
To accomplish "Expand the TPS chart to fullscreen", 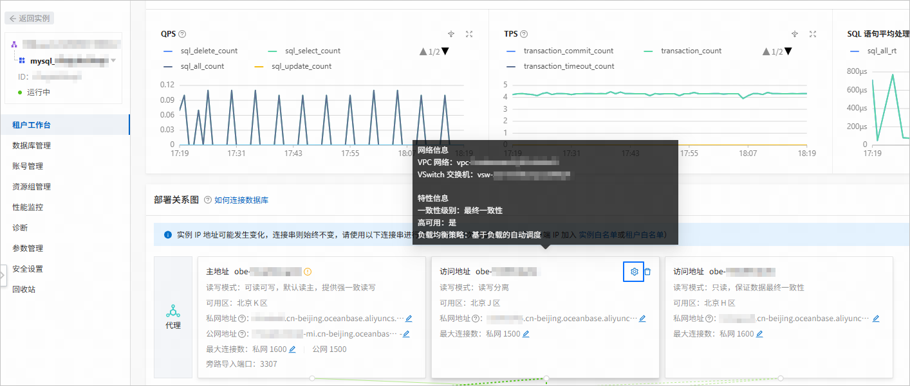I will (813, 34).
